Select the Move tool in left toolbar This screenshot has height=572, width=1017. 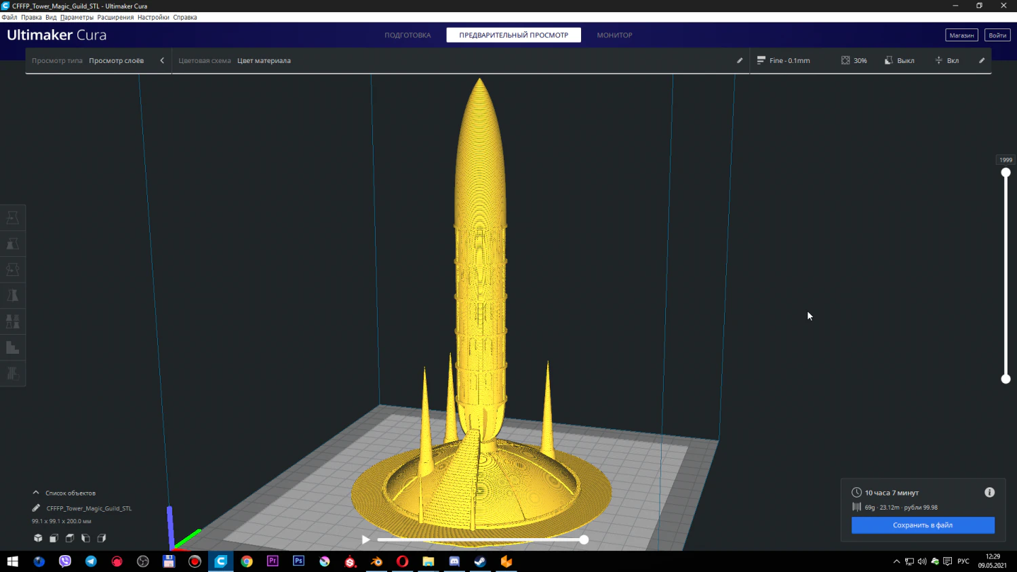(x=12, y=218)
